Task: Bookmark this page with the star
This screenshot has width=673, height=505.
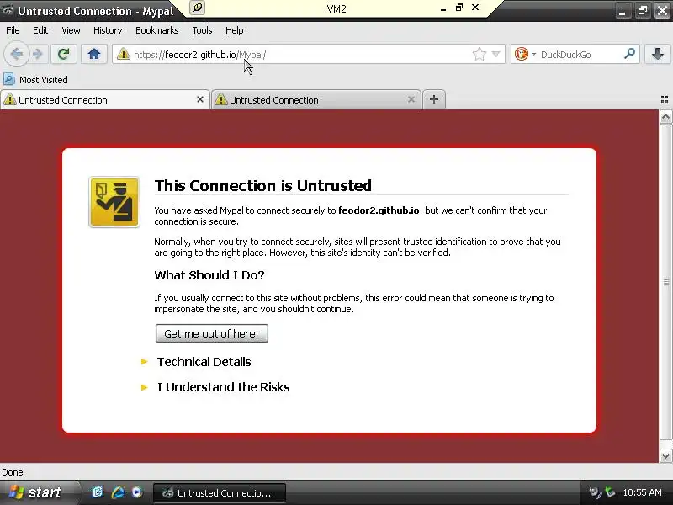Action: click(479, 54)
